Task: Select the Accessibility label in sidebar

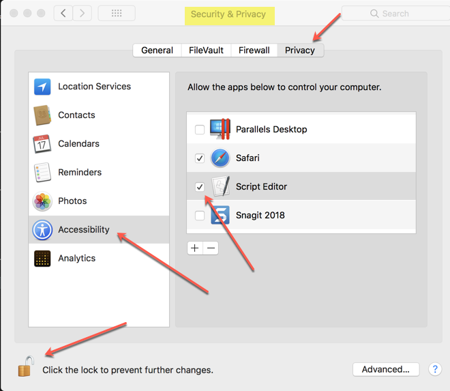Action: [84, 229]
